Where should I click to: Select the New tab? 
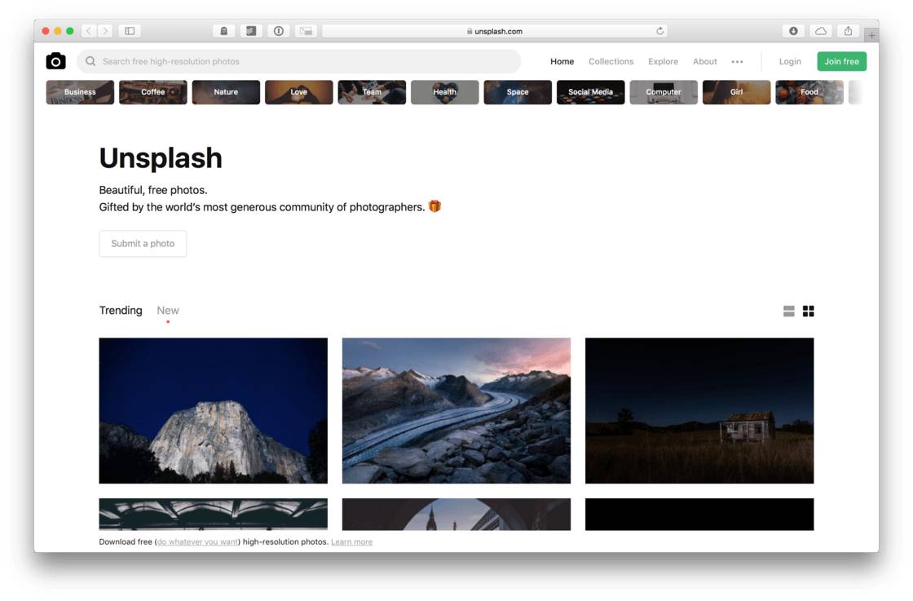pyautogui.click(x=168, y=311)
